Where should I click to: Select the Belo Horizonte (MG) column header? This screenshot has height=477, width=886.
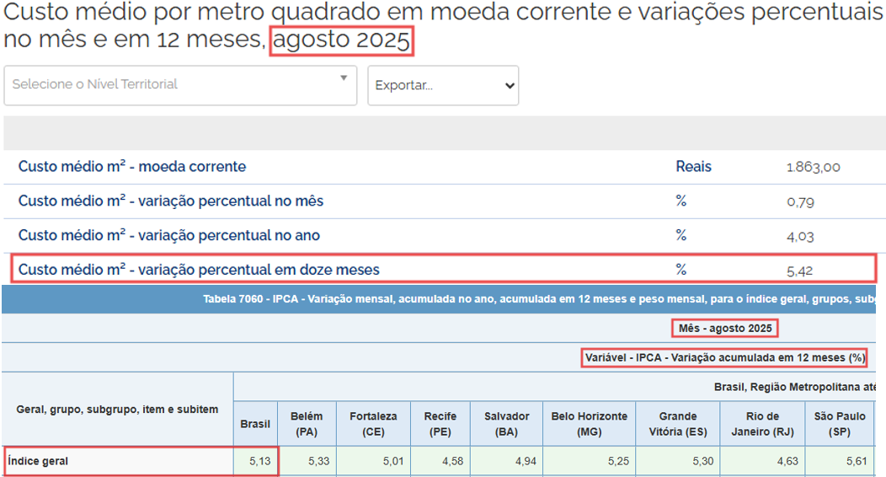click(589, 423)
